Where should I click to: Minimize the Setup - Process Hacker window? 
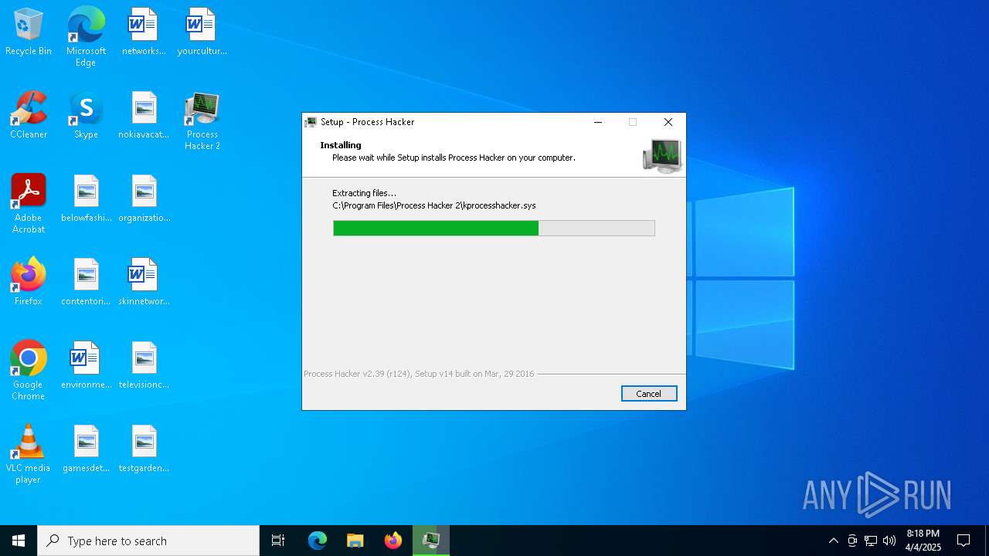(598, 122)
